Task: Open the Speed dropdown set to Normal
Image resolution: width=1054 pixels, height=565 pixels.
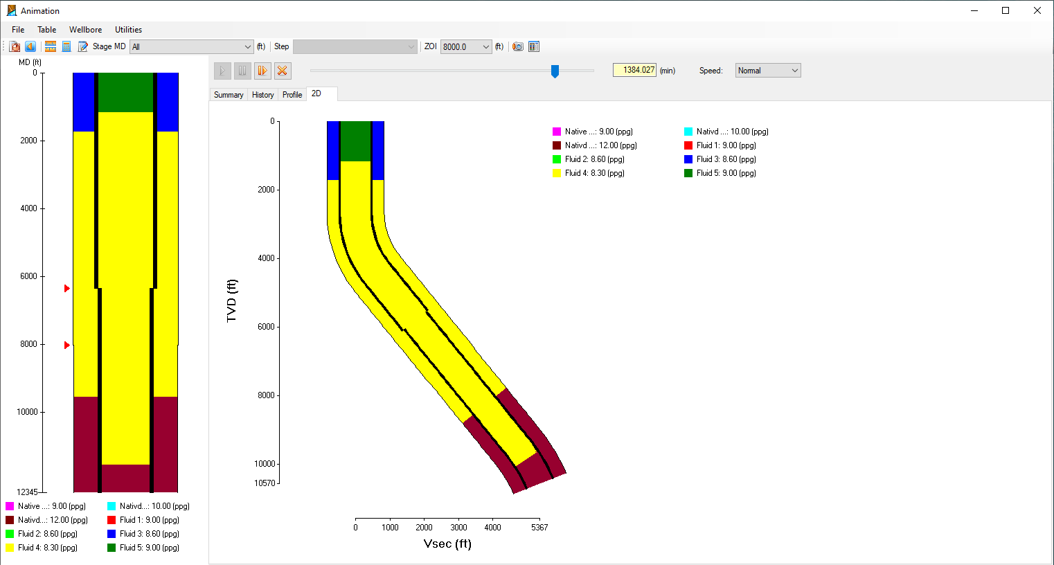Action: (794, 71)
